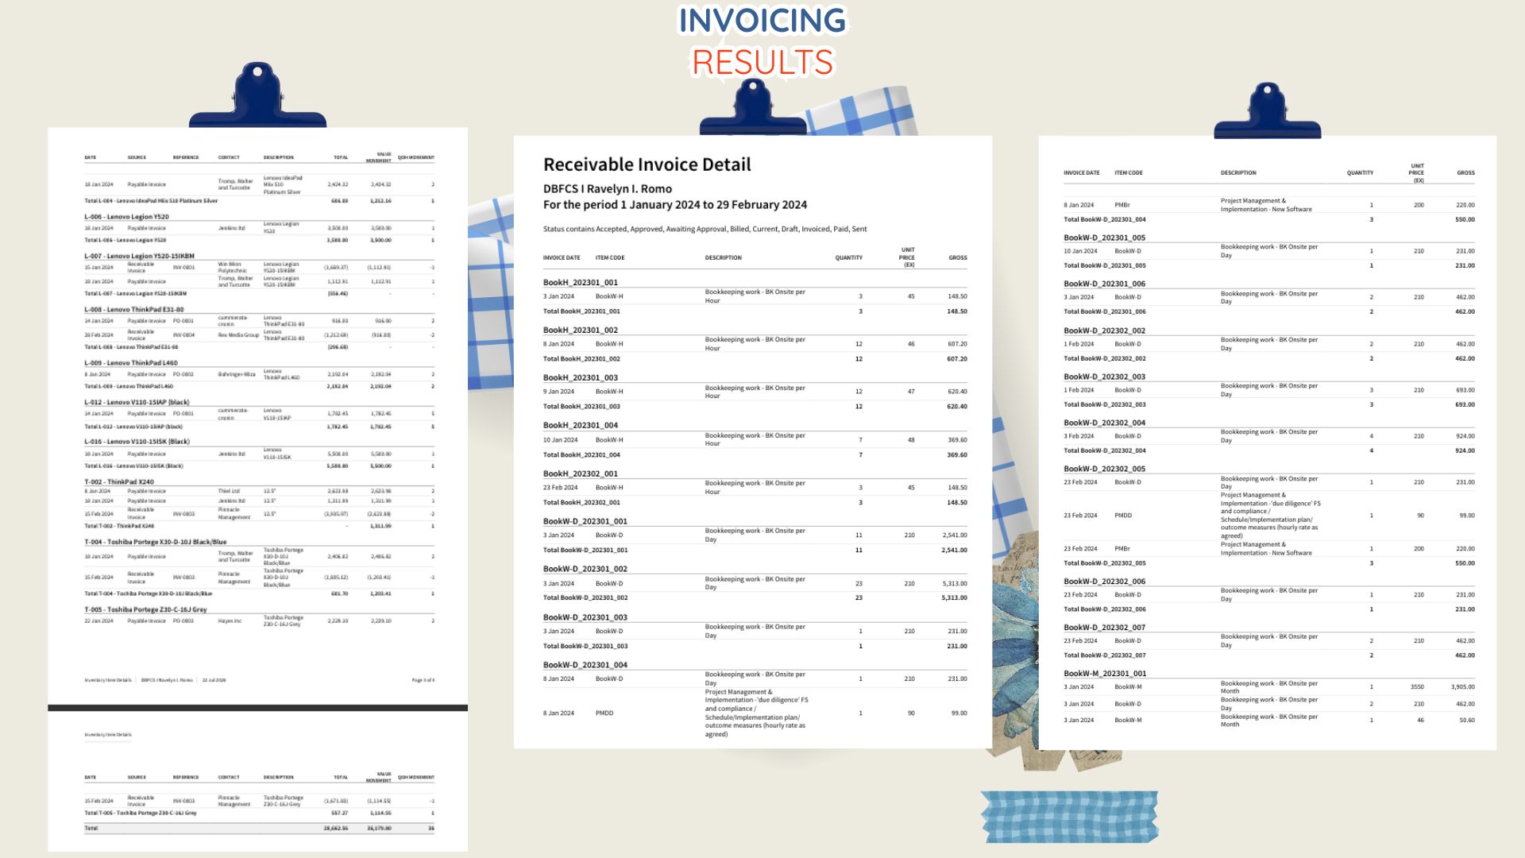Click the 'BookW-D_202301_001' section heading
1525x858 pixels.
click(585, 522)
